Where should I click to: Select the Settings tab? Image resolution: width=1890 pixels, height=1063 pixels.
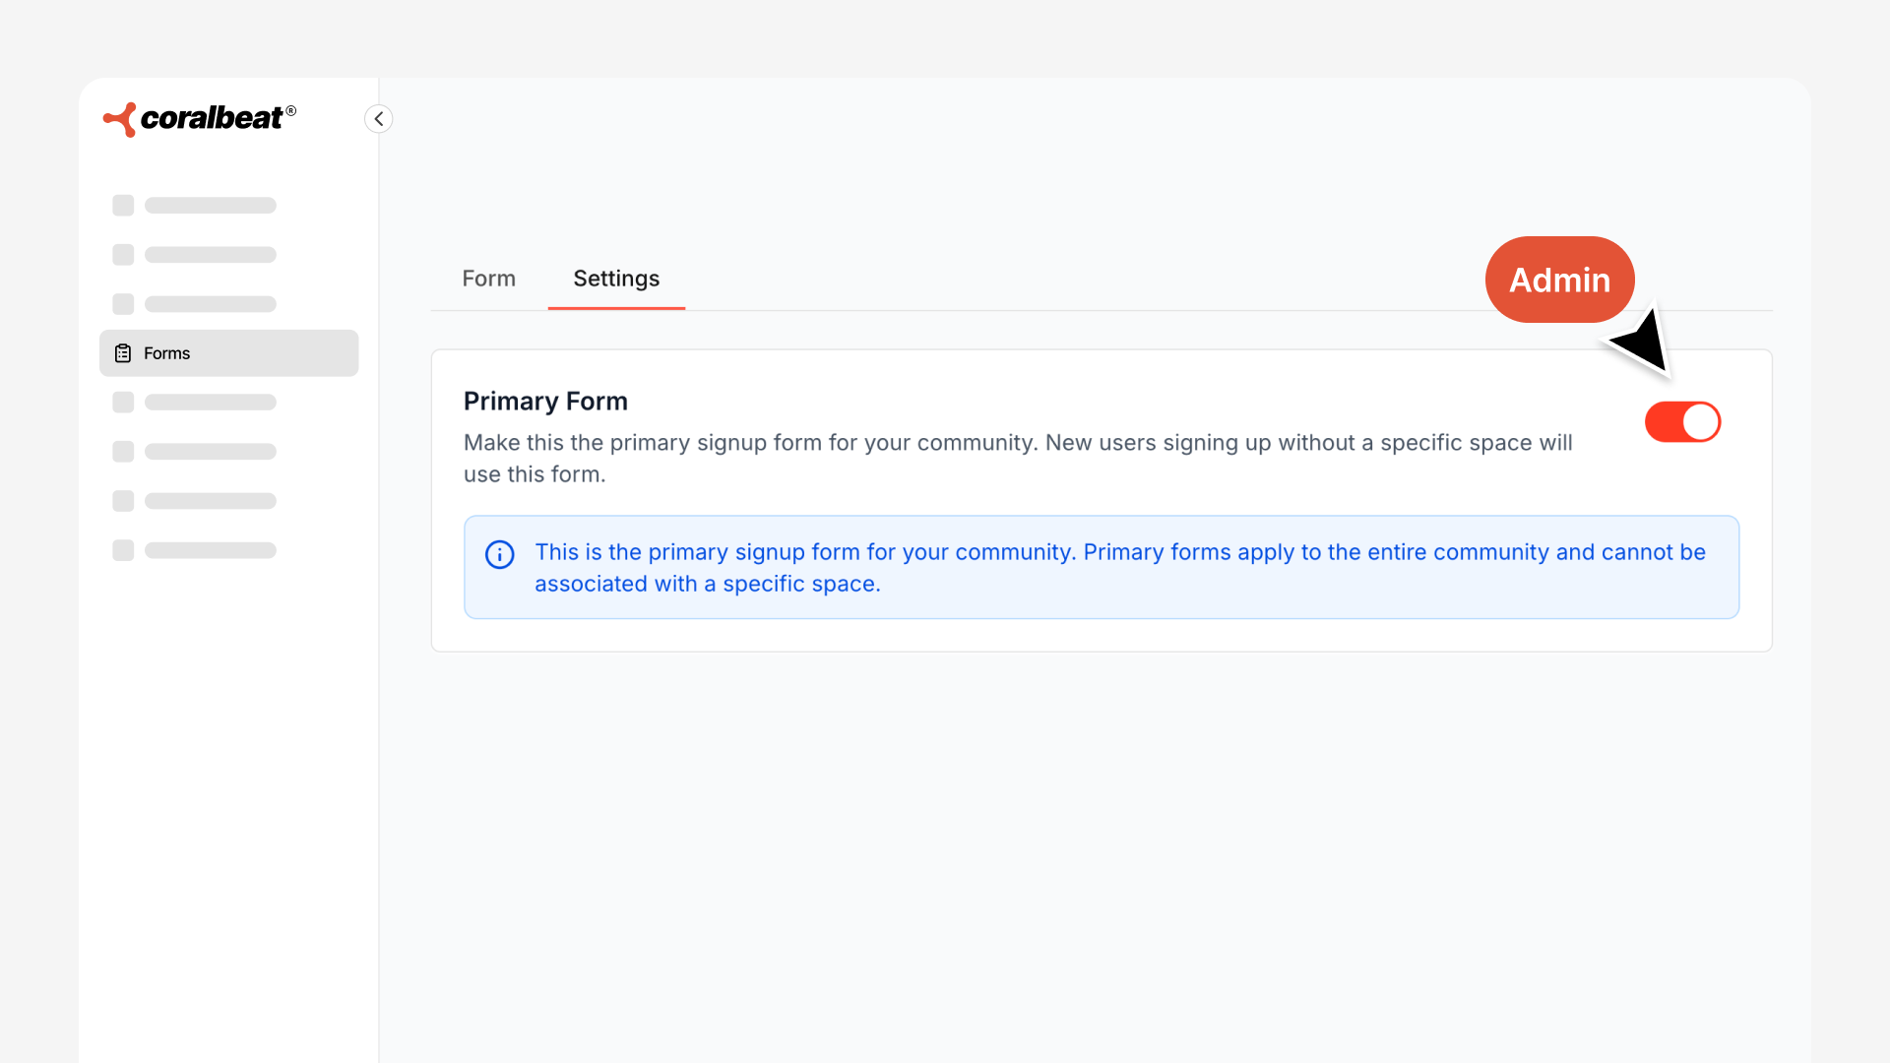coord(616,279)
